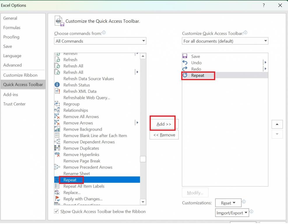Open the For all documents dropdown
Screen dimensions: 288x224
coord(225,41)
